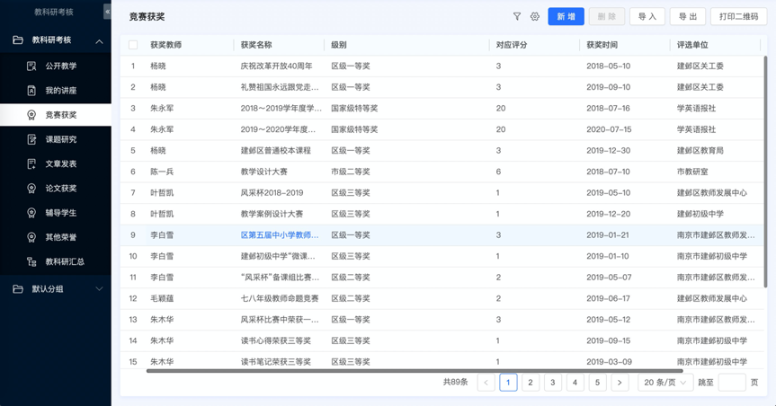The image size is (776, 406).
Task: Click the 教学案例设计大赛 cell
Action: point(272,214)
